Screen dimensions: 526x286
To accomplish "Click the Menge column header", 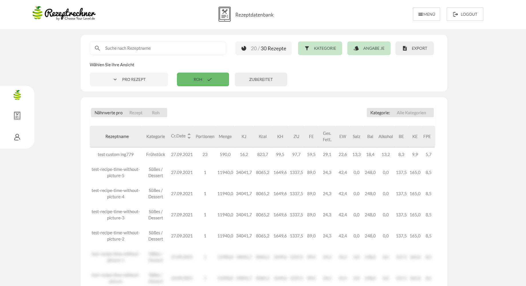I will 225,137.
